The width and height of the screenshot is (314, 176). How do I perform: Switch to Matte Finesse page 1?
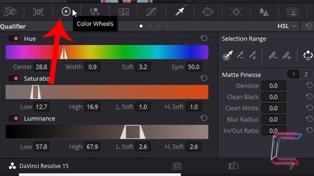293,75
